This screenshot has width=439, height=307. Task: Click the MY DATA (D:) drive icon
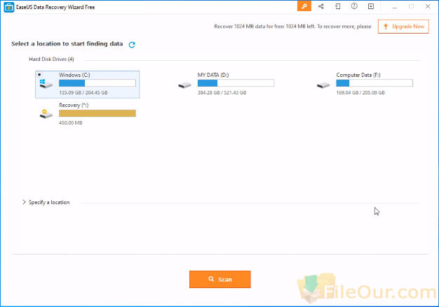(184, 85)
